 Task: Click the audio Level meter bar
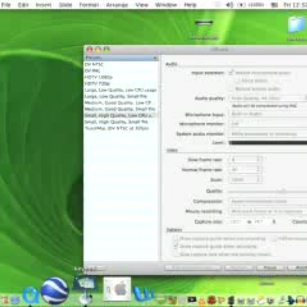tap(268, 142)
